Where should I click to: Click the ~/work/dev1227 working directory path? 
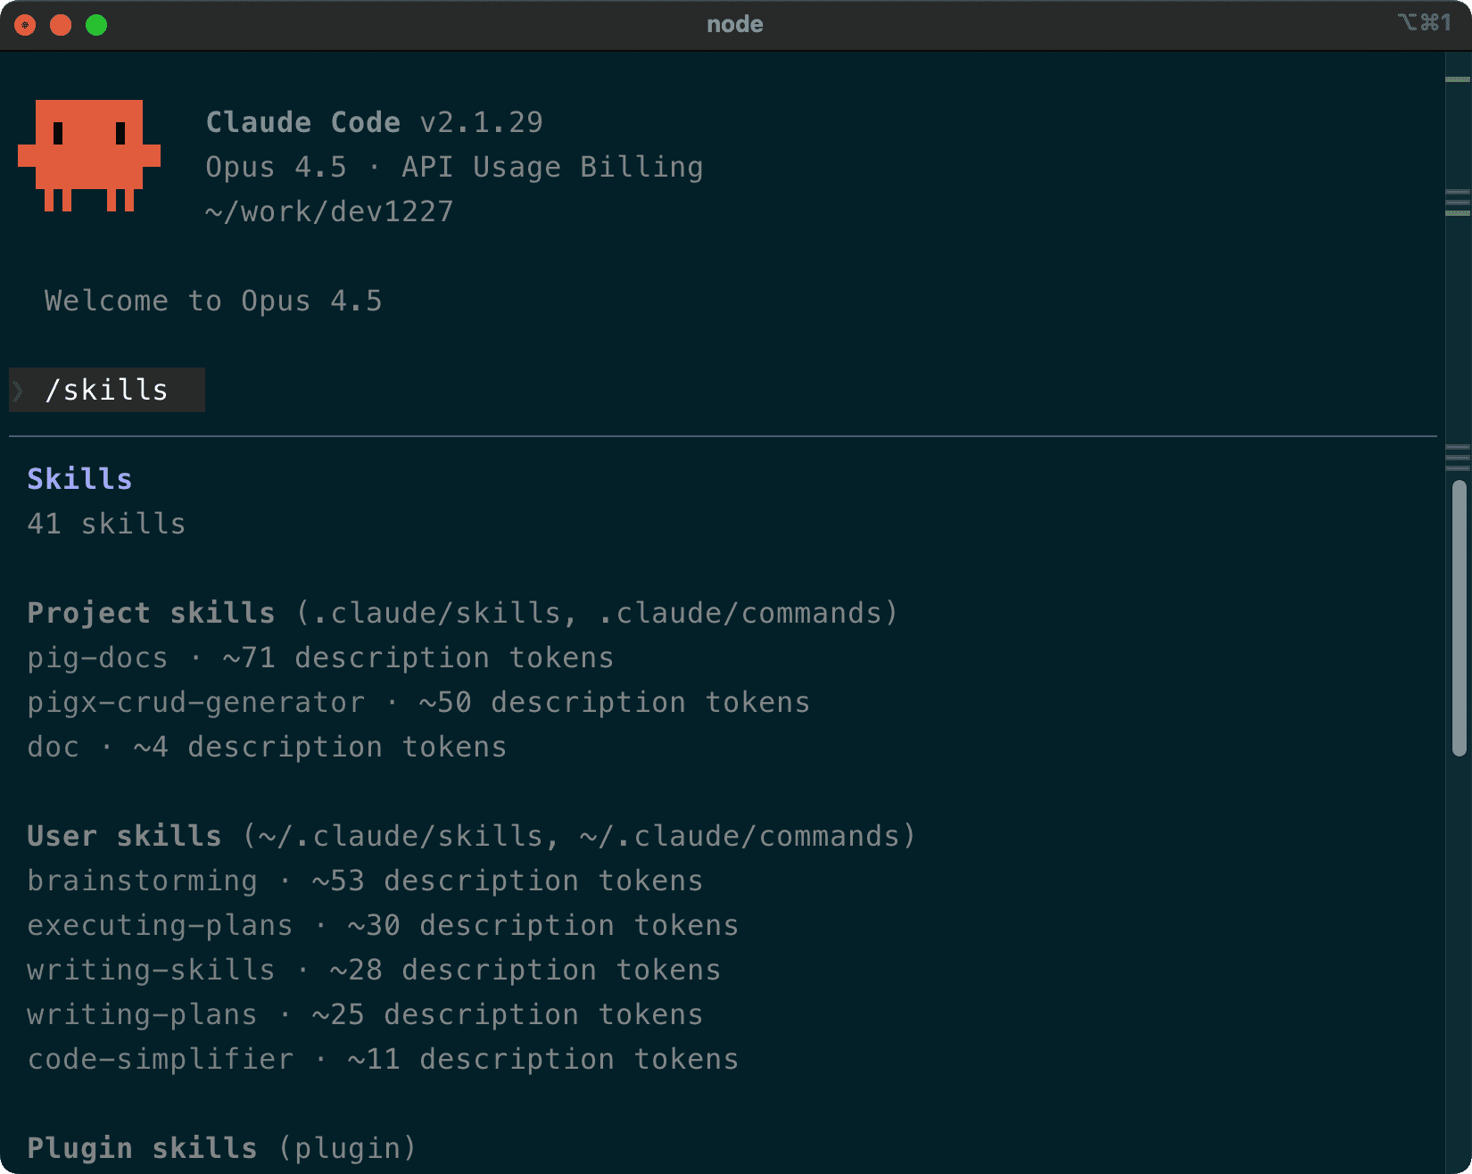329,211
